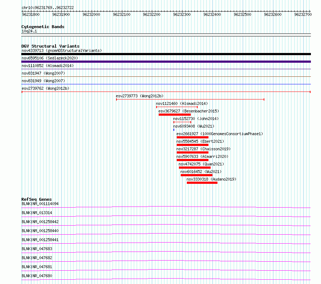Open variant esv2739773 (Wong2012b)
This screenshot has width=321, height=284.
click(140, 96)
